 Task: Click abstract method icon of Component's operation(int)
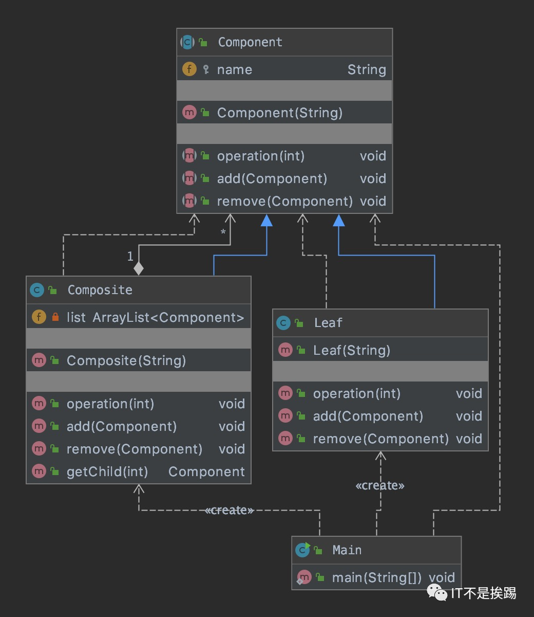pyautogui.click(x=189, y=156)
